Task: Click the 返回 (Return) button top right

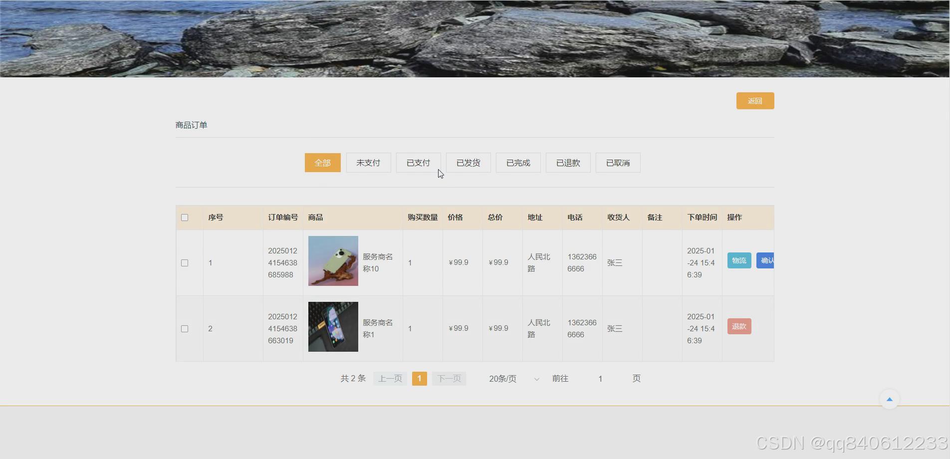Action: point(754,100)
